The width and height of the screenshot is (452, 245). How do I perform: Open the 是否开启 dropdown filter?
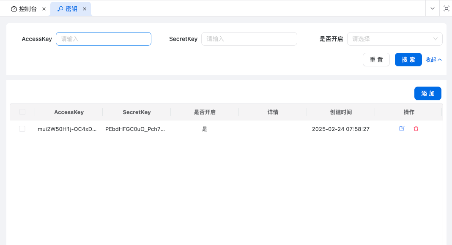pos(394,39)
